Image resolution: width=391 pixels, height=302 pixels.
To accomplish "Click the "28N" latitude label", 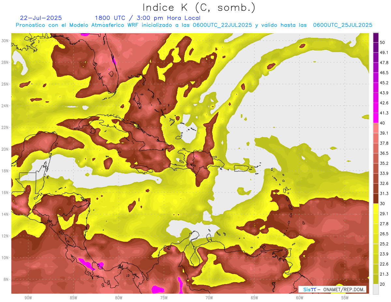I will (x=5, y=62).
